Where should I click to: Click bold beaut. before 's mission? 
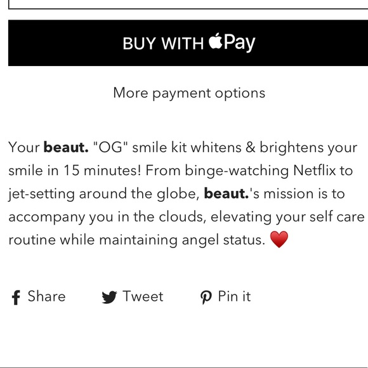pos(226,194)
